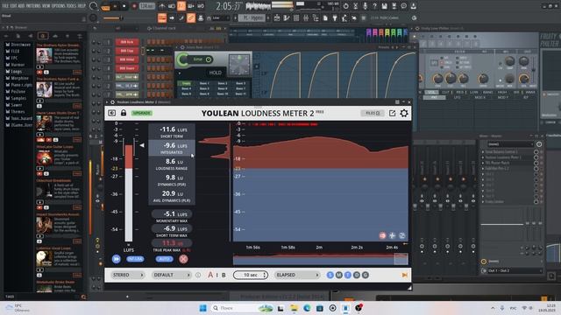Click the HOLD label in Gross Beat
The height and width of the screenshot is (315, 561).
point(215,73)
